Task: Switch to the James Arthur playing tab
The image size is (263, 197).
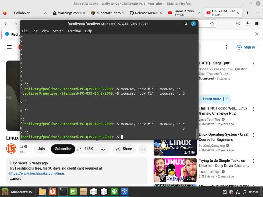Action: click(184, 13)
